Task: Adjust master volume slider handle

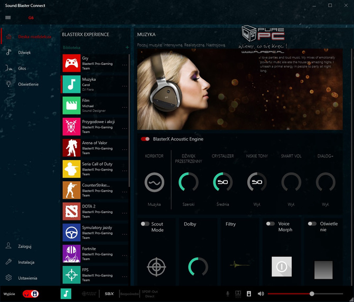Action: pyautogui.click(x=312, y=294)
